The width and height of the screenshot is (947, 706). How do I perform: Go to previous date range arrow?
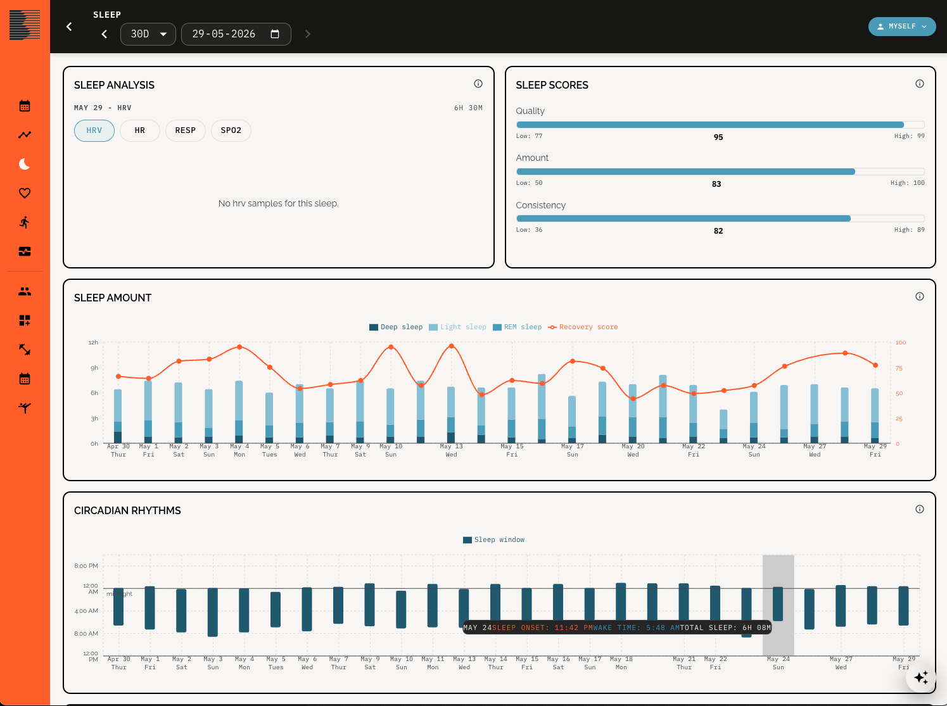(x=105, y=34)
